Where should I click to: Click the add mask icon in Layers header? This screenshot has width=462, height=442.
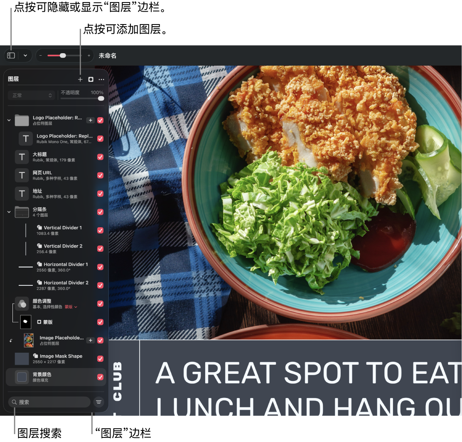tap(91, 79)
